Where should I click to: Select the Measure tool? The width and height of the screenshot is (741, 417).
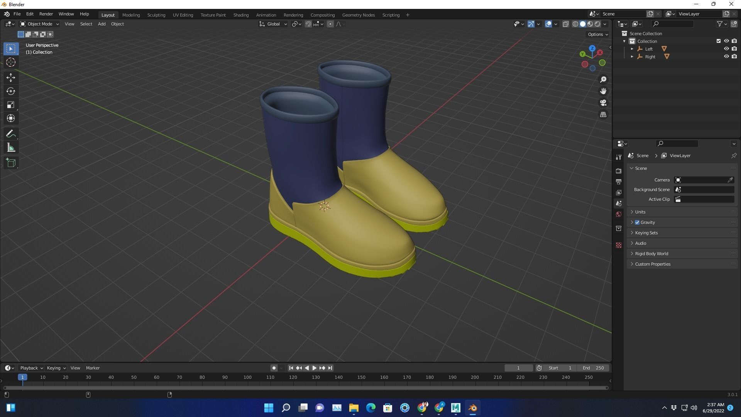(11, 147)
